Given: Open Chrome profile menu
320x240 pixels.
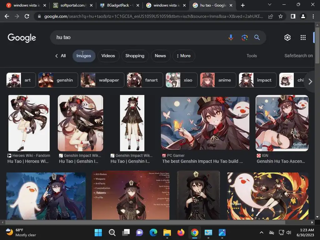Looking at the screenshot, I should (303, 16).
